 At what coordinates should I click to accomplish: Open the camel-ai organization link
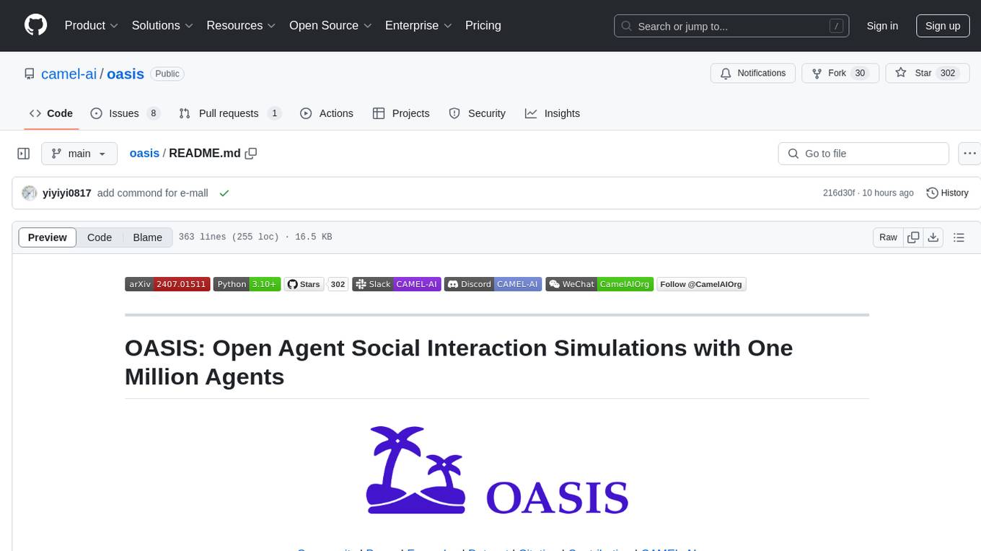tap(69, 74)
